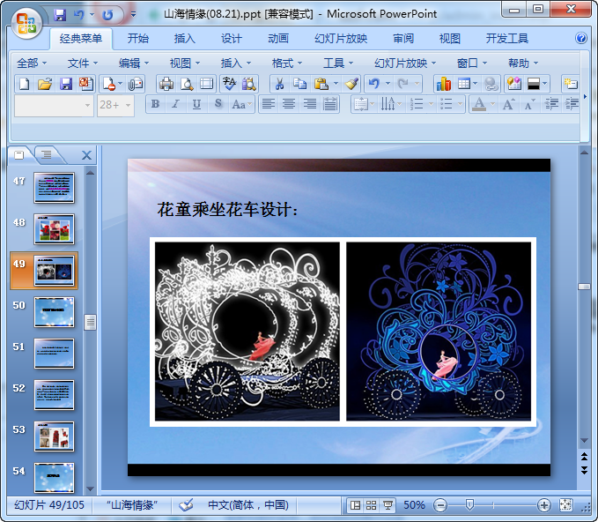Click the Print icon
This screenshot has height=522, width=598.
166,84
